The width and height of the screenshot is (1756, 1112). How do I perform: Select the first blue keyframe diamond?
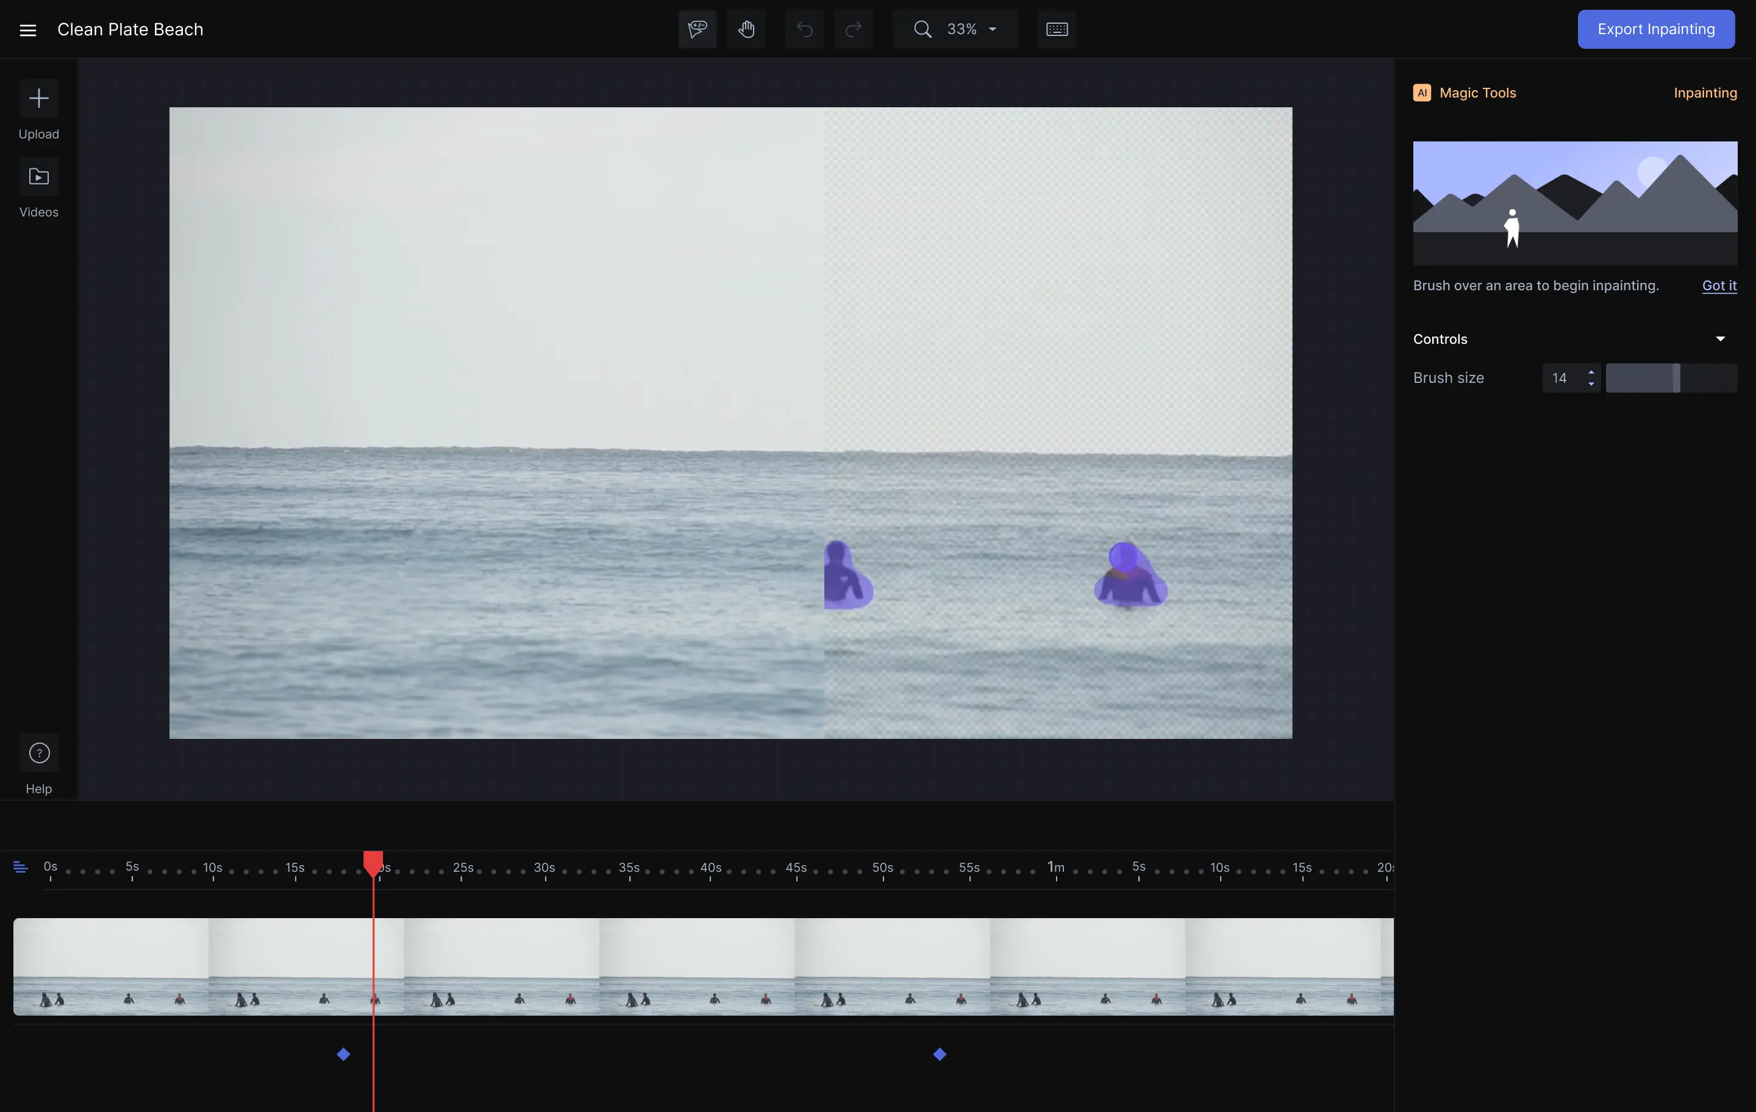[343, 1053]
